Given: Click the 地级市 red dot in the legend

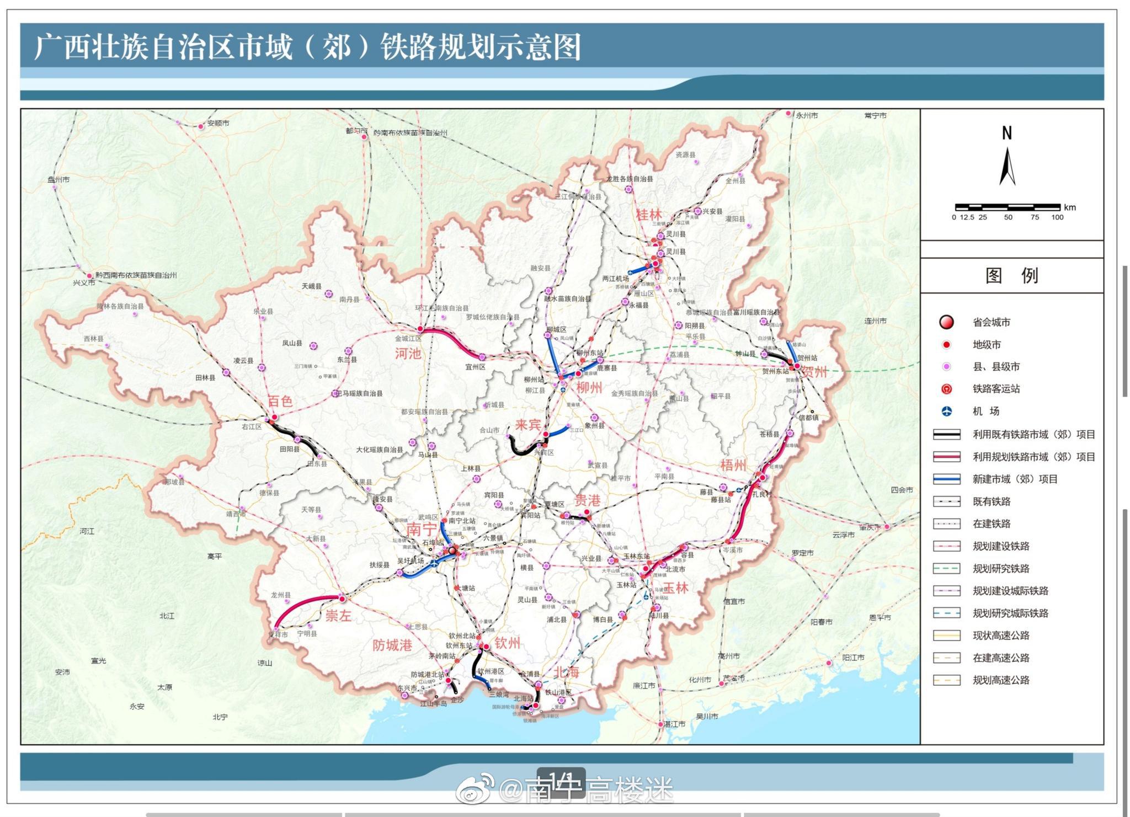Looking at the screenshot, I should pos(947,345).
